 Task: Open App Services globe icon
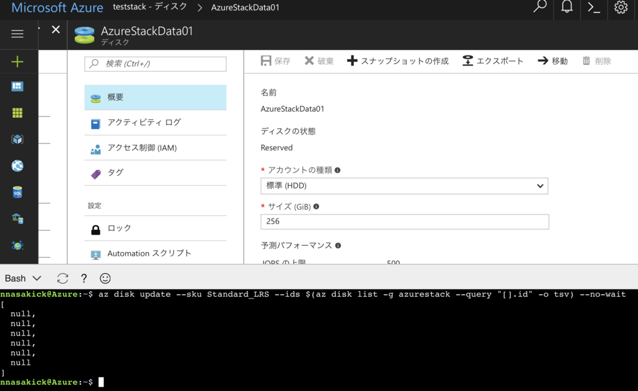pos(16,165)
